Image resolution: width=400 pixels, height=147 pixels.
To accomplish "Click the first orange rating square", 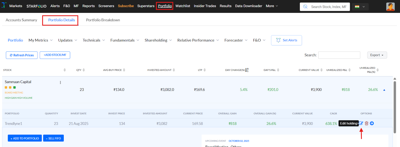I will (6, 87).
